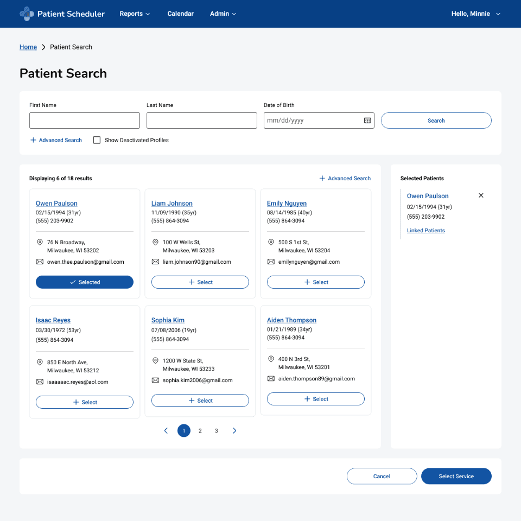Select patient Sophia Kim
The width and height of the screenshot is (521, 521).
(x=200, y=401)
